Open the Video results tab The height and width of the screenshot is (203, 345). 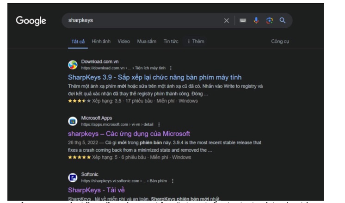(x=123, y=41)
